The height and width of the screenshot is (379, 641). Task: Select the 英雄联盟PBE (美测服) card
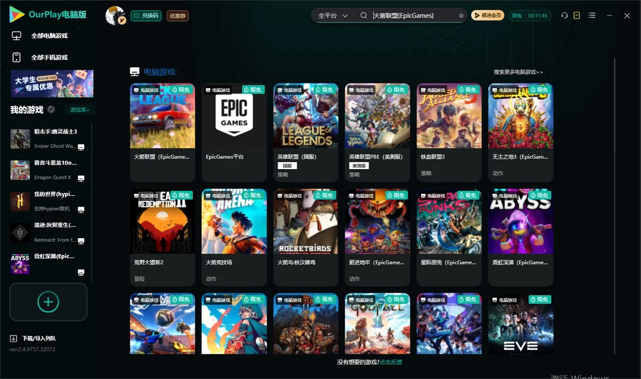pyautogui.click(x=378, y=133)
